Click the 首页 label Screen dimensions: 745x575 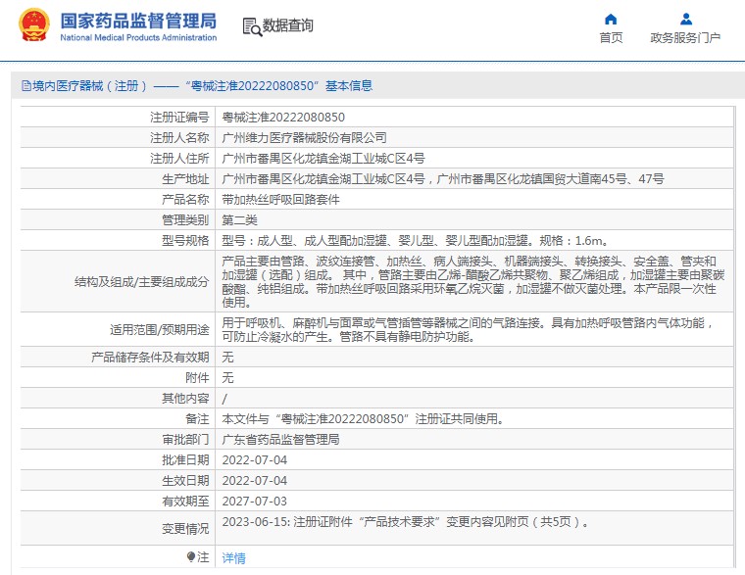tap(611, 37)
